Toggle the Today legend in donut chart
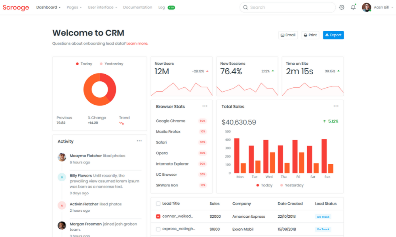The width and height of the screenshot is (396, 237). [84, 64]
